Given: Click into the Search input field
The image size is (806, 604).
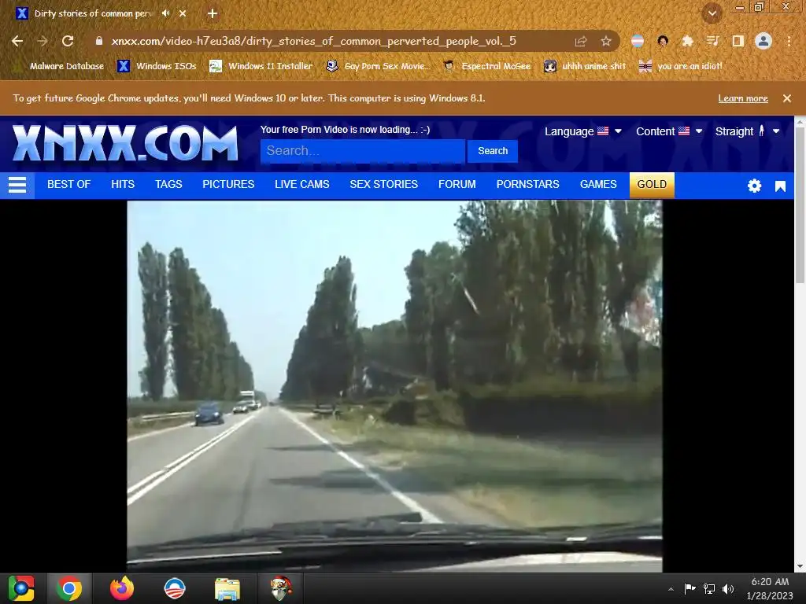Looking at the screenshot, I should click(362, 151).
